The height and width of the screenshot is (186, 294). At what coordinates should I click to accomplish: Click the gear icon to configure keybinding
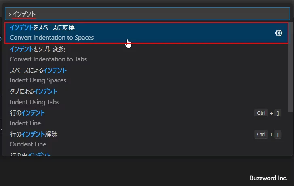279,33
